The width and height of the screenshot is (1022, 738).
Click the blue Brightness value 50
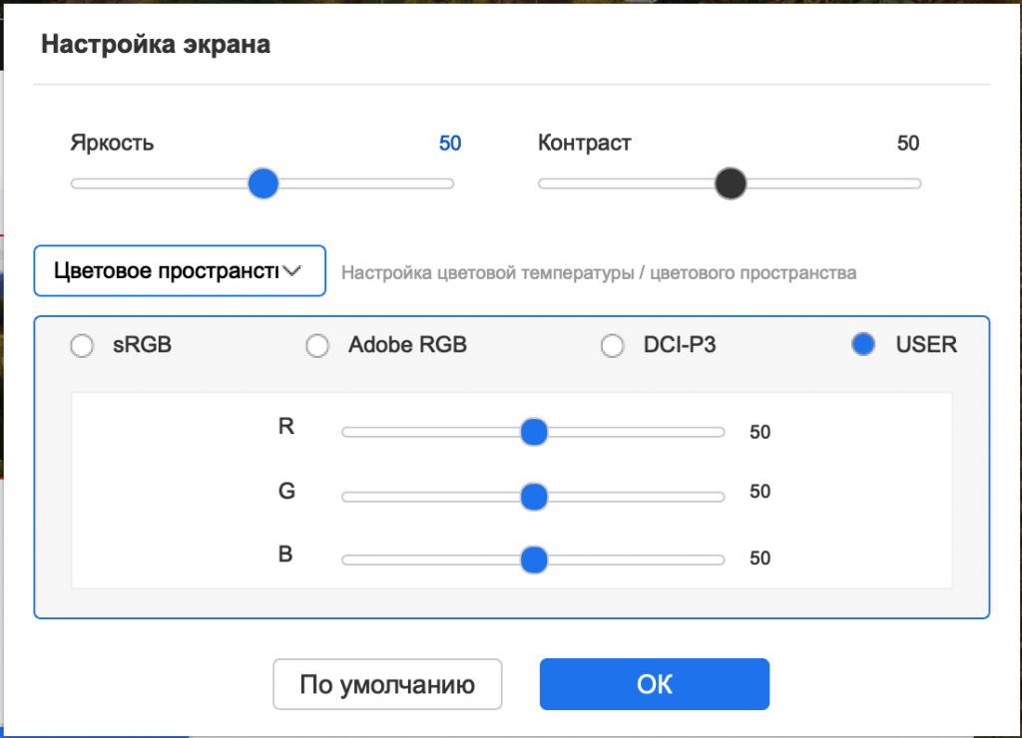pyautogui.click(x=450, y=144)
